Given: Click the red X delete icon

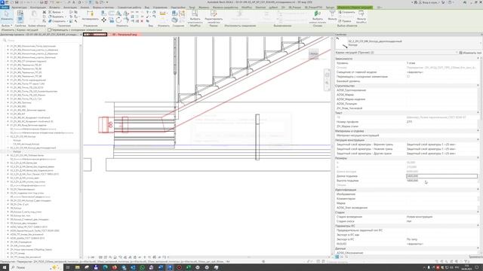Looking at the screenshot, I should coord(142,21).
